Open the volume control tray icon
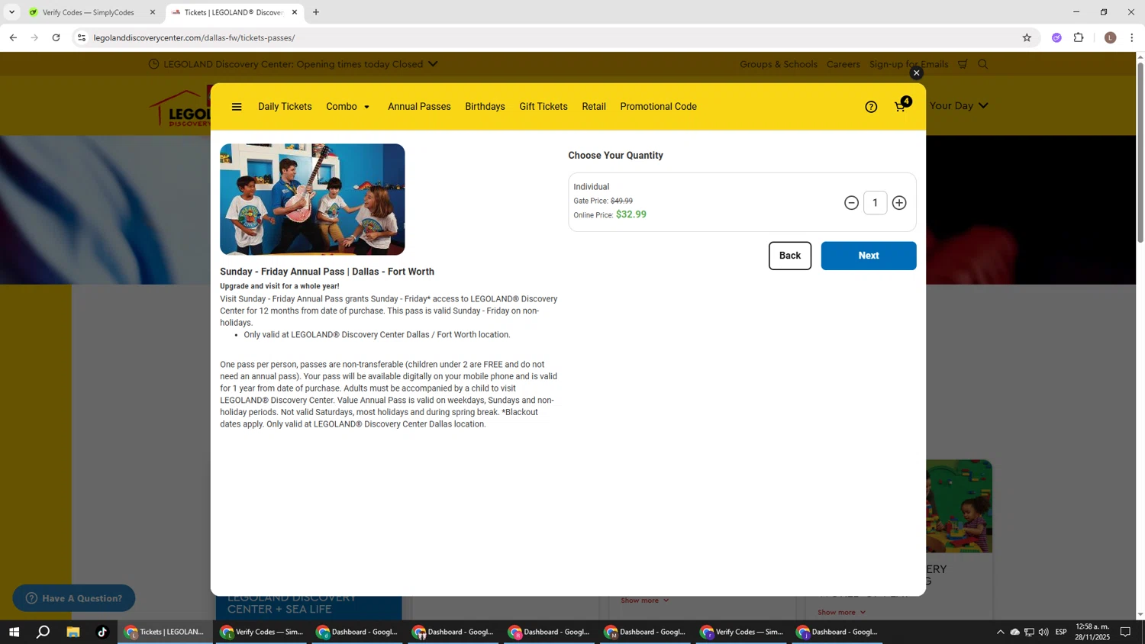 point(1043,632)
